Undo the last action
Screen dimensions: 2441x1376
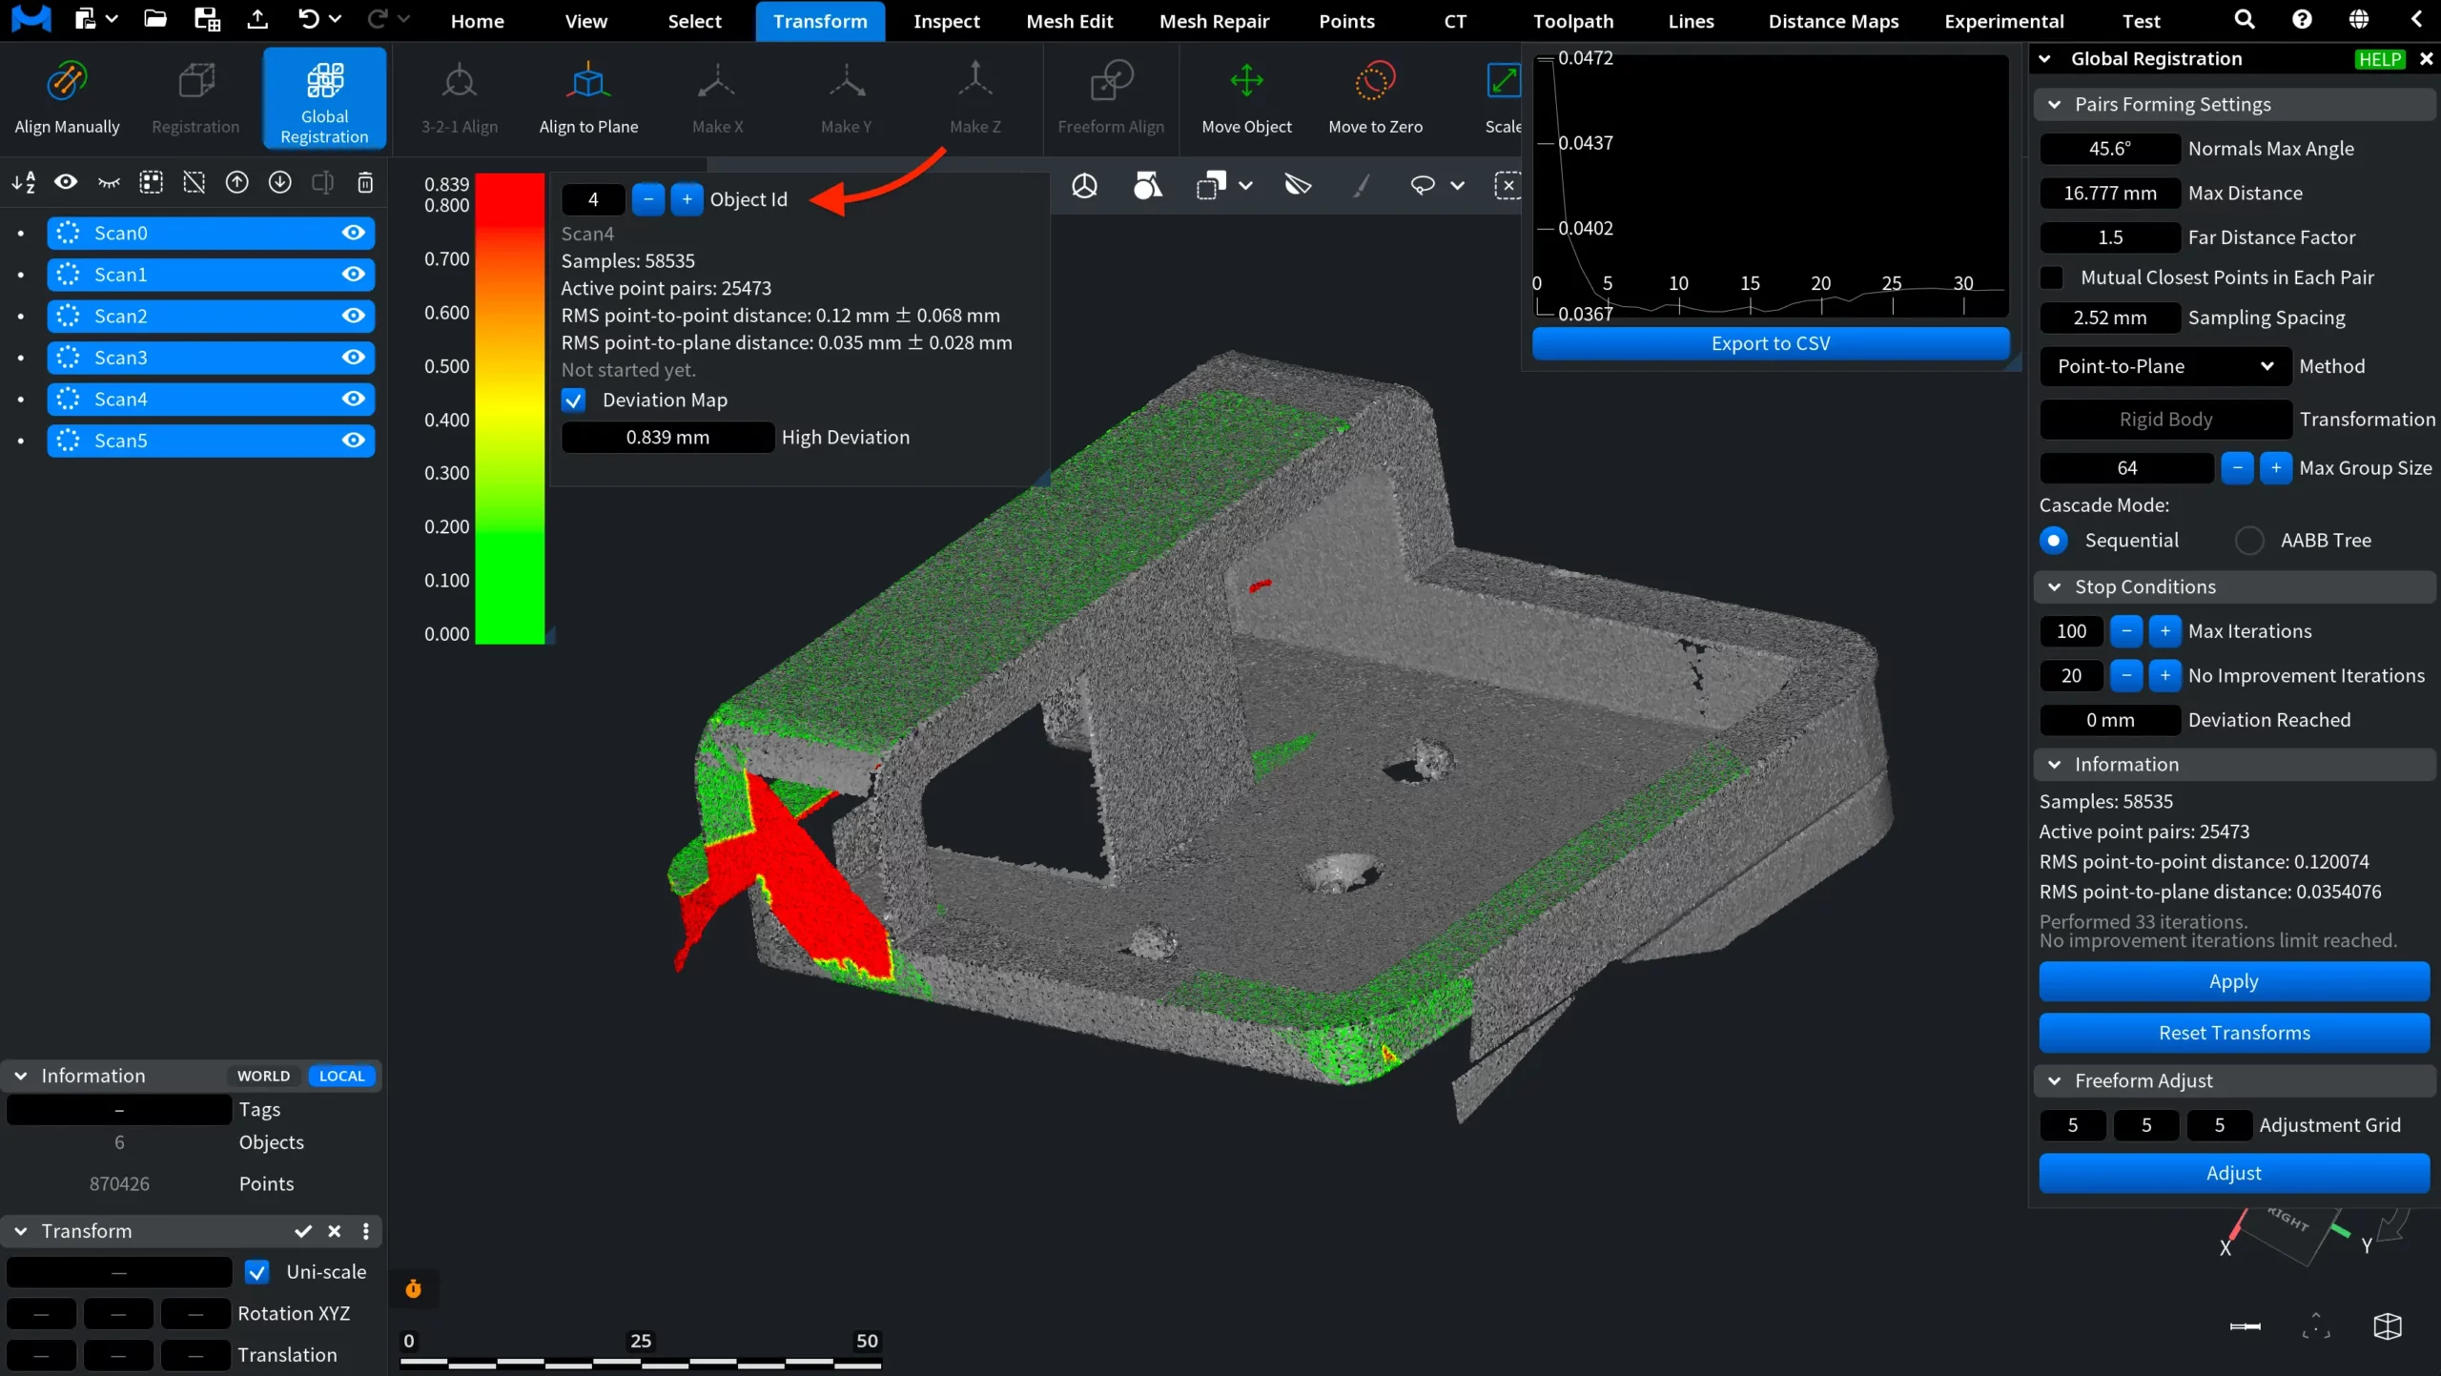pos(308,19)
